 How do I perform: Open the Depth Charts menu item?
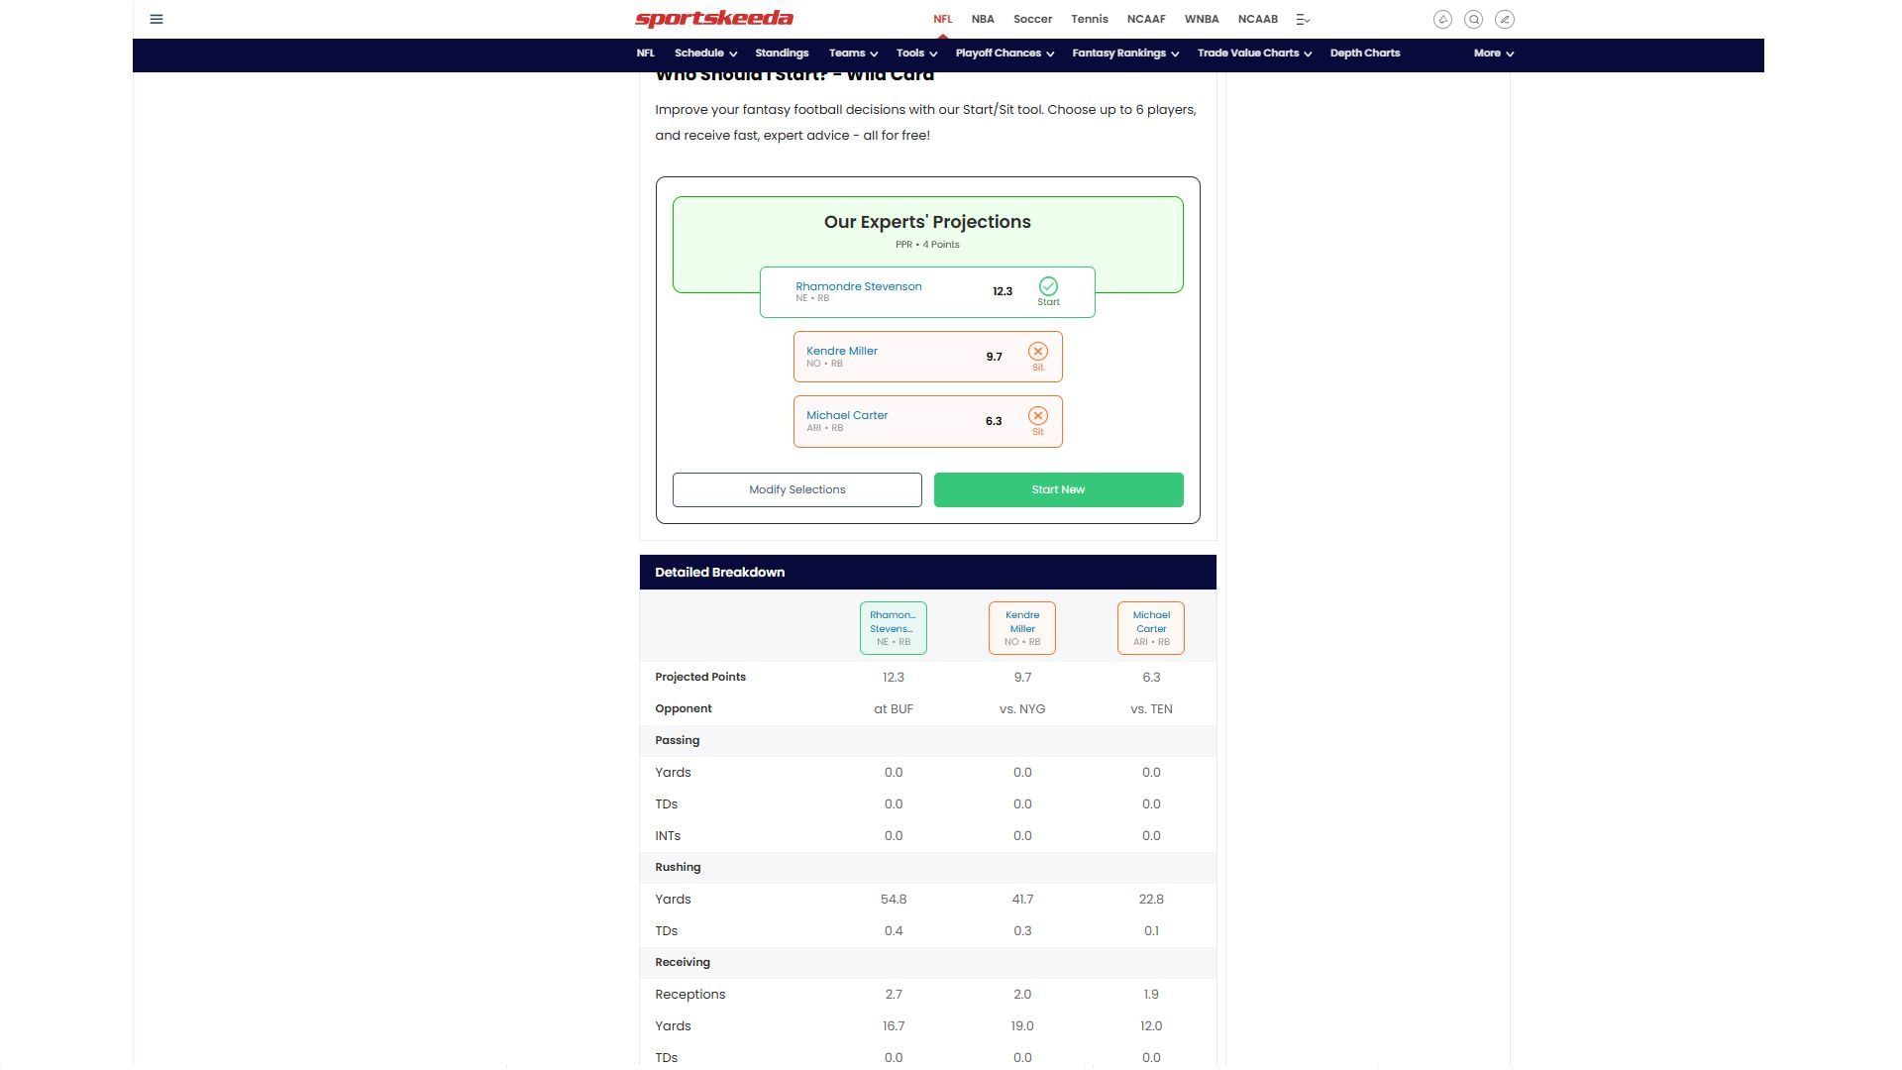coord(1364,53)
